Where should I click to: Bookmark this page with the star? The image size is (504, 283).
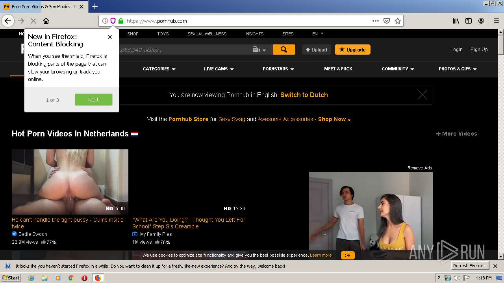pyautogui.click(x=398, y=21)
